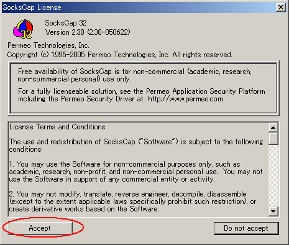This screenshot has width=289, height=245.
Task: Click the license scrollbar down arrow
Action: (x=273, y=211)
